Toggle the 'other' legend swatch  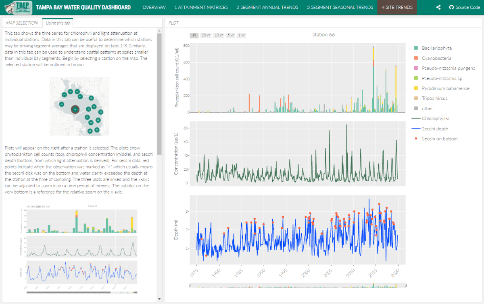coord(415,109)
